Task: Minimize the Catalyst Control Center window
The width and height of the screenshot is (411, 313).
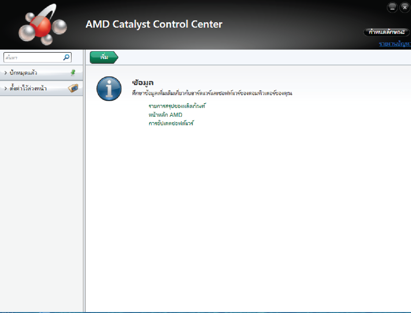Action: point(392,8)
